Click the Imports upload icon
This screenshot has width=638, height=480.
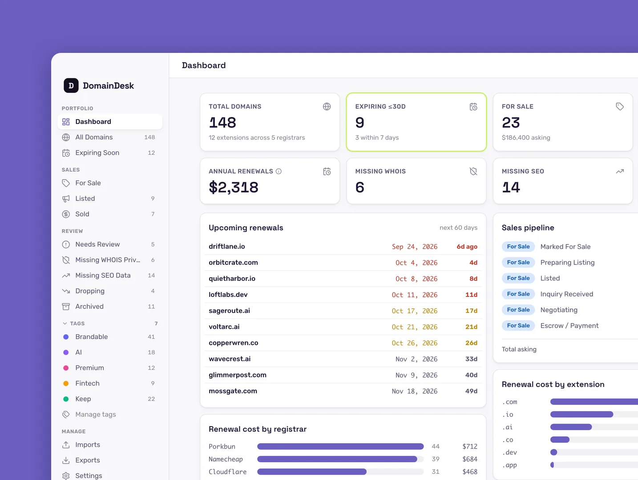tap(66, 445)
